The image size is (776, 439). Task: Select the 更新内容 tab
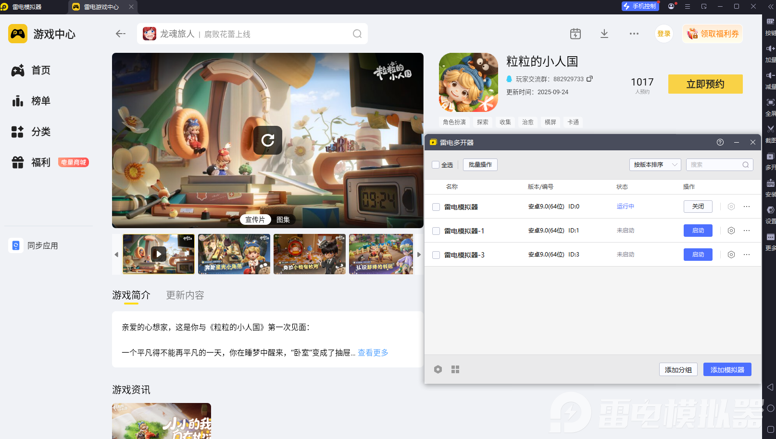click(185, 295)
